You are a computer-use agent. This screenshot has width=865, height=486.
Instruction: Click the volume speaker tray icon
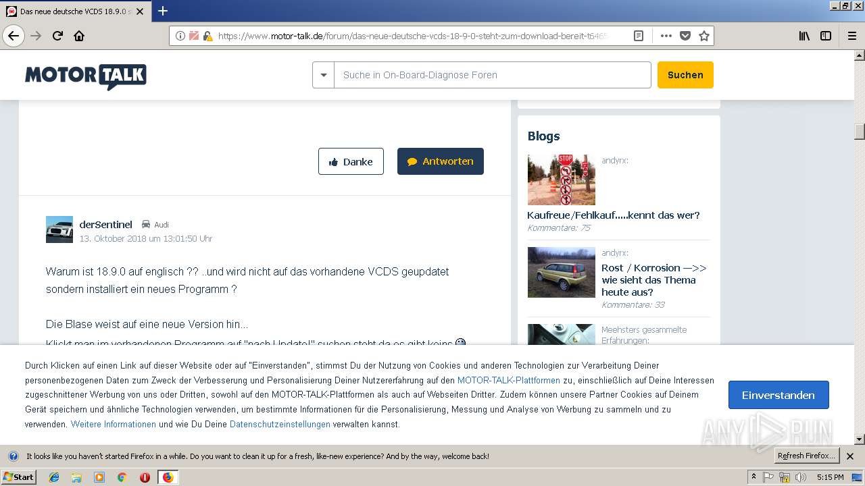pyautogui.click(x=801, y=477)
